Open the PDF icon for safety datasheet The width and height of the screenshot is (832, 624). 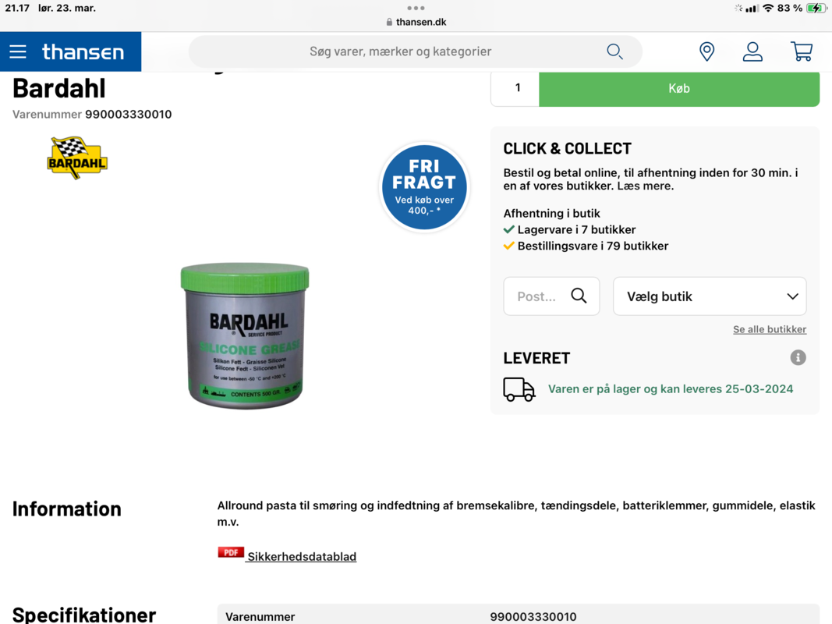click(x=231, y=552)
